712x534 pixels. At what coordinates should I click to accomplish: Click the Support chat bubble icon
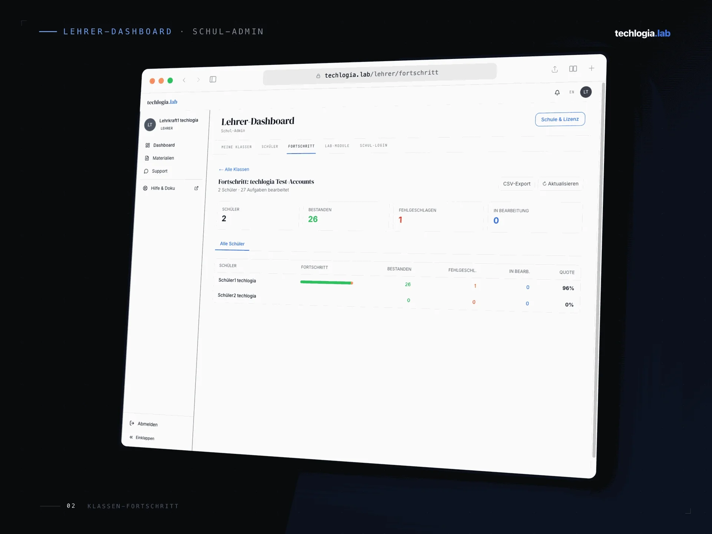click(x=146, y=171)
